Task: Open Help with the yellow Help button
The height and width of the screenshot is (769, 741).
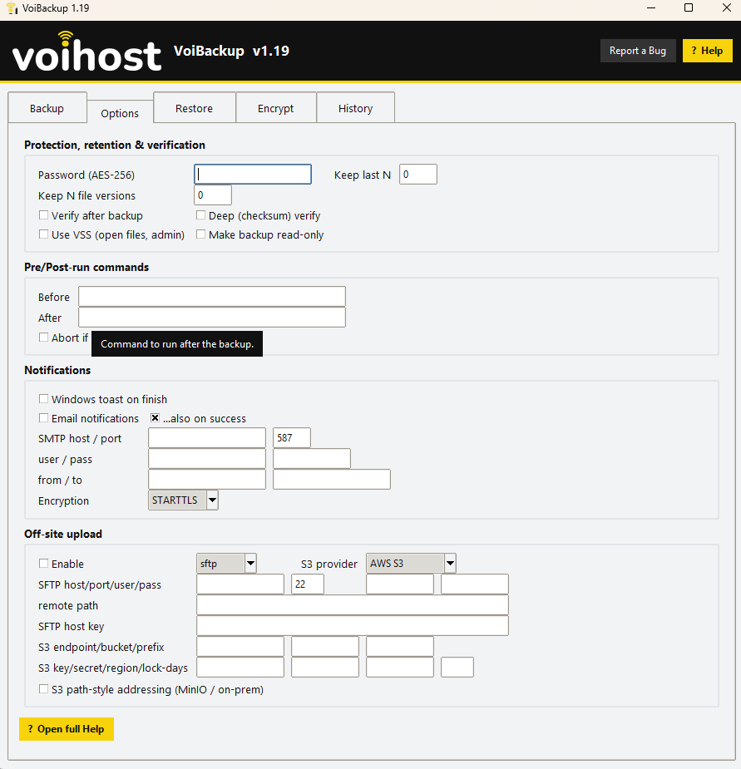Action: click(707, 51)
